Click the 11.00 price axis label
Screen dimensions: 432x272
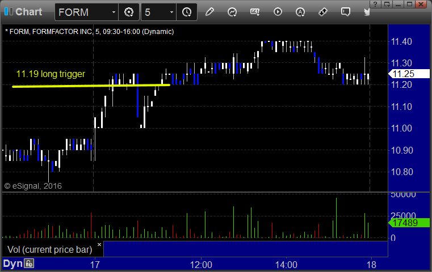coord(401,128)
